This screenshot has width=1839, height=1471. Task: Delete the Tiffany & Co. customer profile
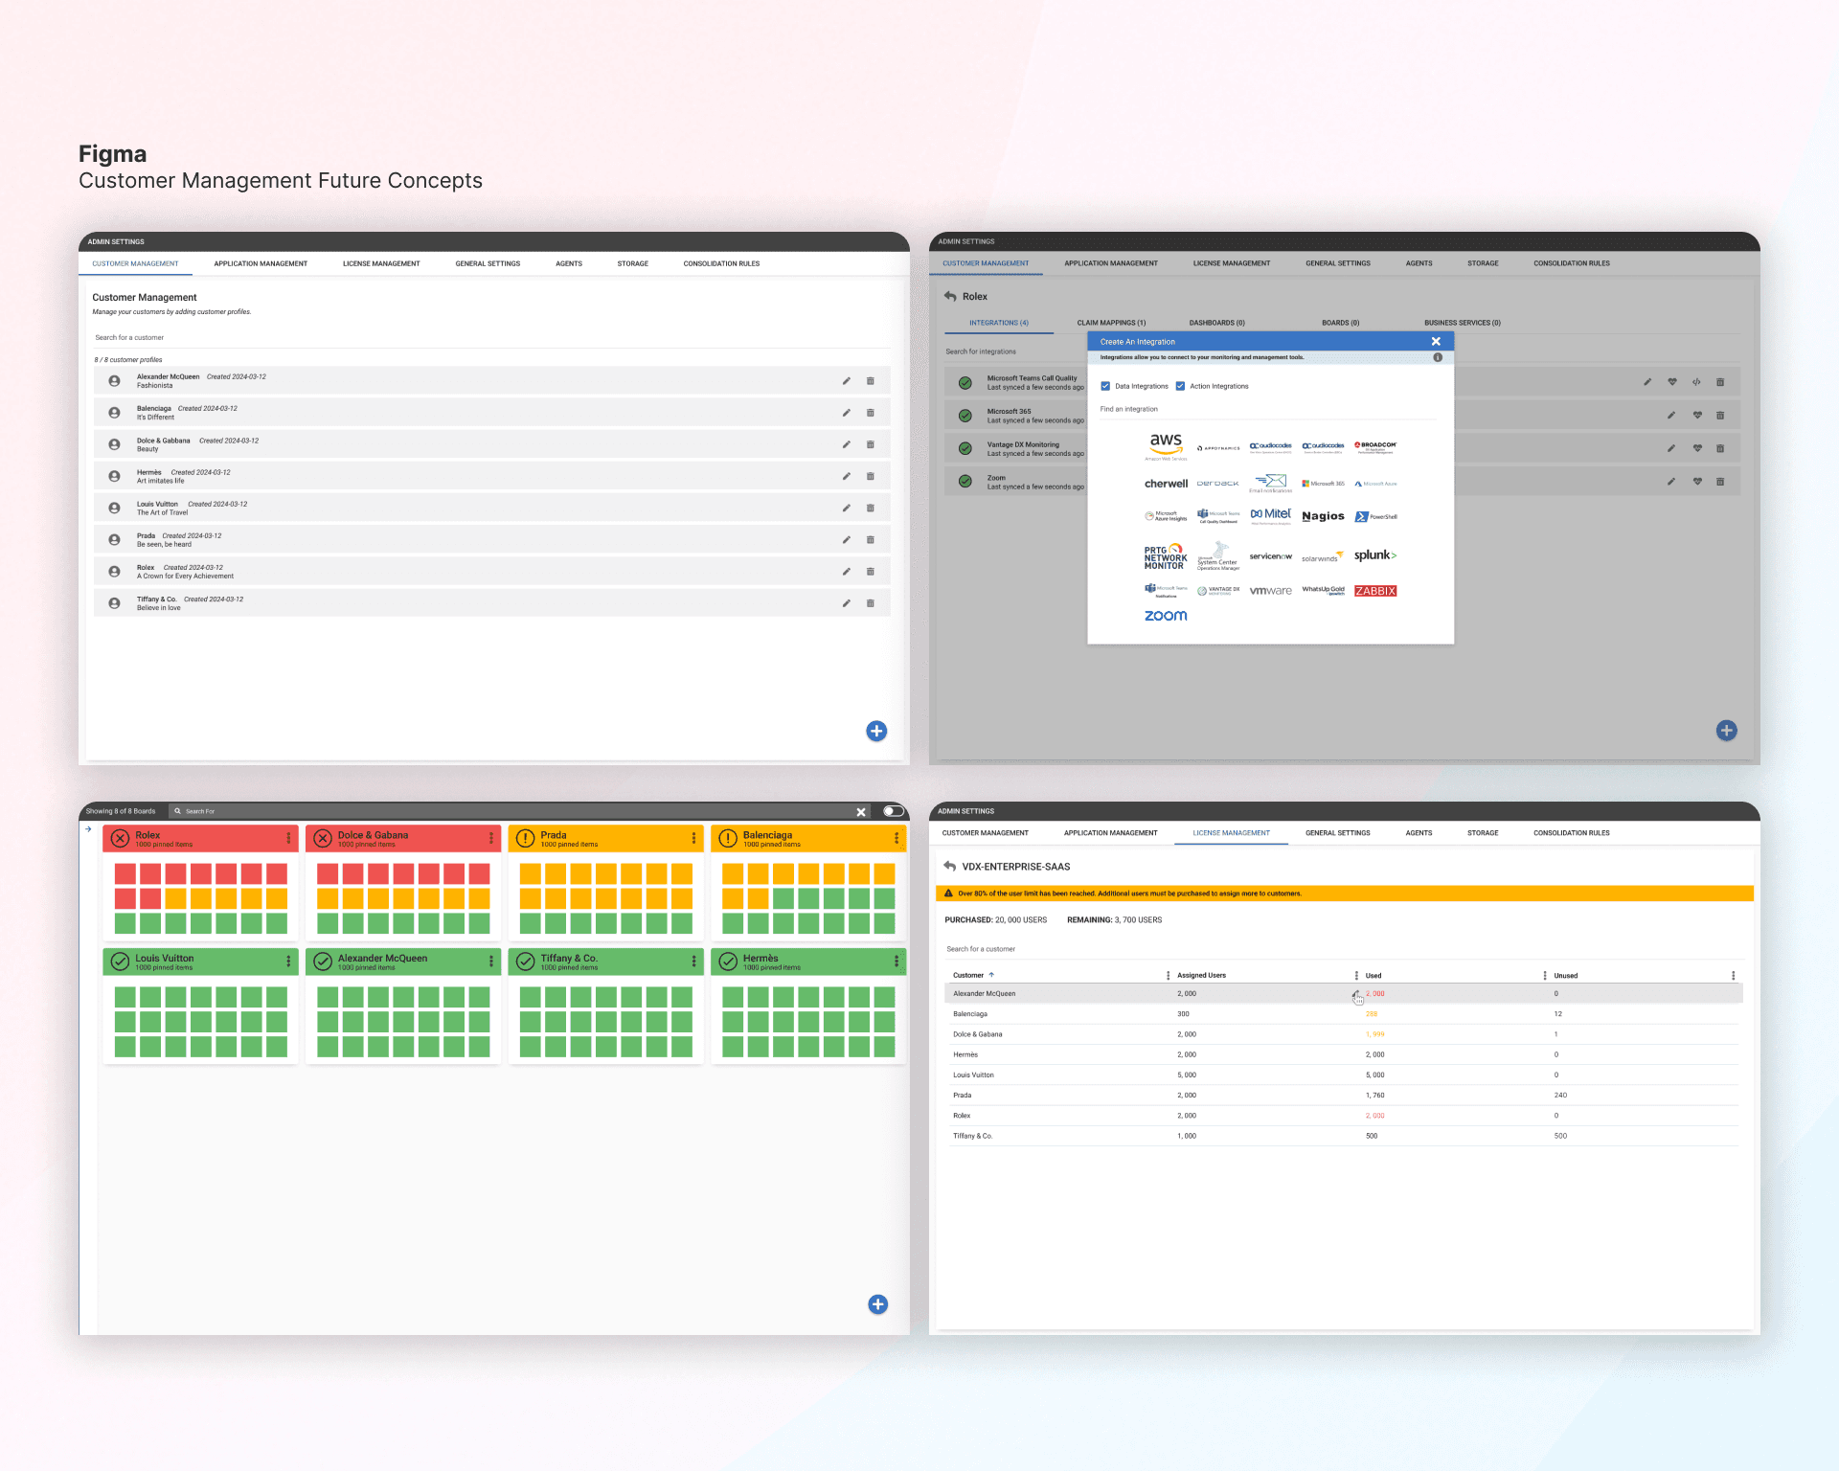pos(871,603)
